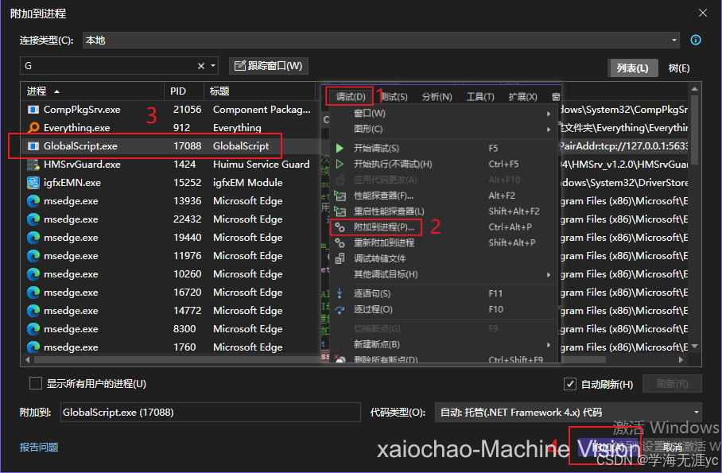Viewport: 722px width, 473px height.
Task: Sort by the Process column header
Action: 92,91
